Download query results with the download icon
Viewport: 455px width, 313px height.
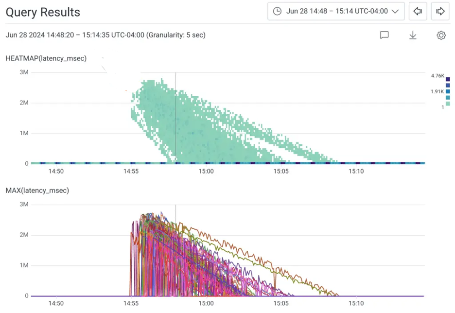(413, 35)
